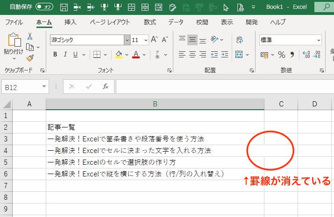This screenshot has height=217, width=334.
Task: Apply Percent style
Action: pyautogui.click(x=282, y=55)
